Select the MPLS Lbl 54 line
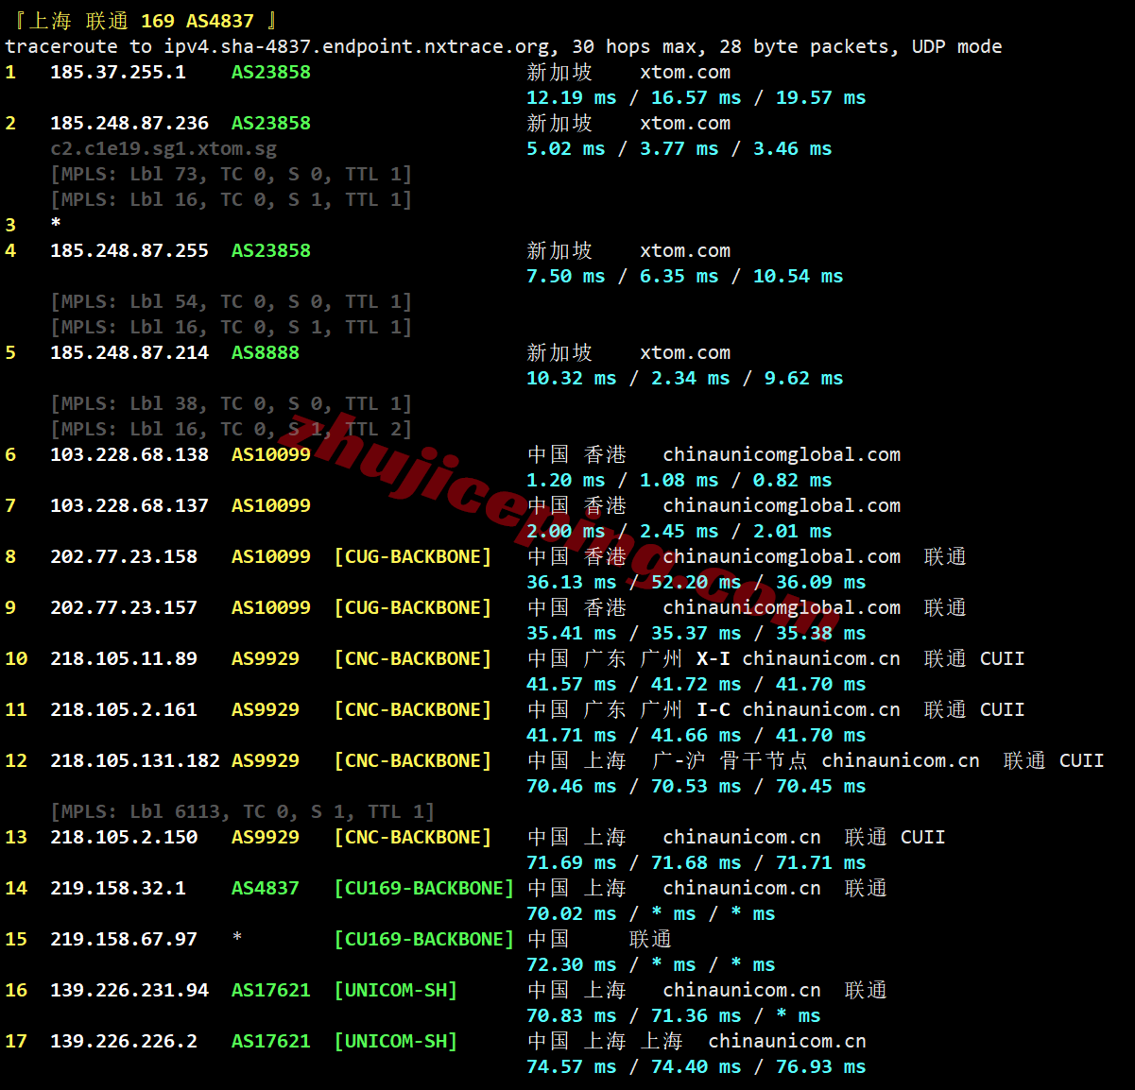This screenshot has width=1135, height=1090. pos(232,301)
